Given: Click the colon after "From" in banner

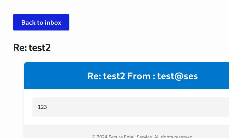Looking at the screenshot, I should pos(154,77).
